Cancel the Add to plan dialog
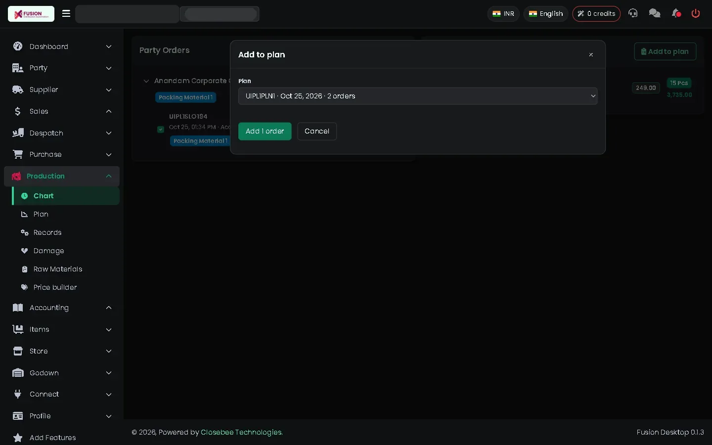This screenshot has width=712, height=445. tap(317, 131)
